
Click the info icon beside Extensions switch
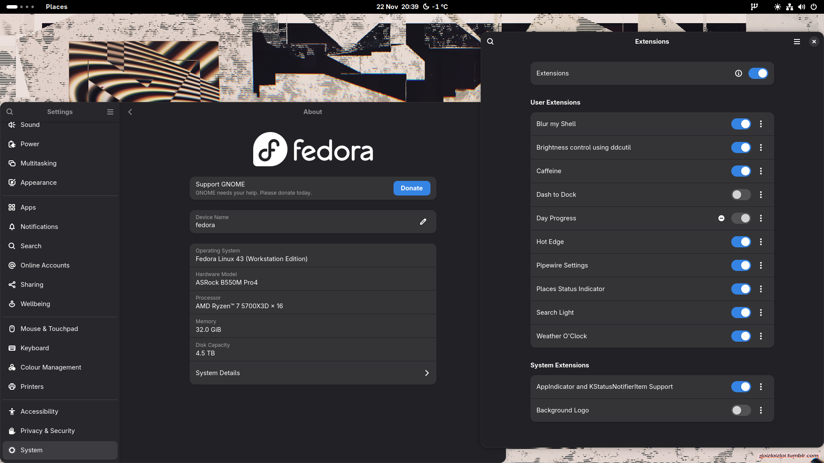pyautogui.click(x=738, y=73)
